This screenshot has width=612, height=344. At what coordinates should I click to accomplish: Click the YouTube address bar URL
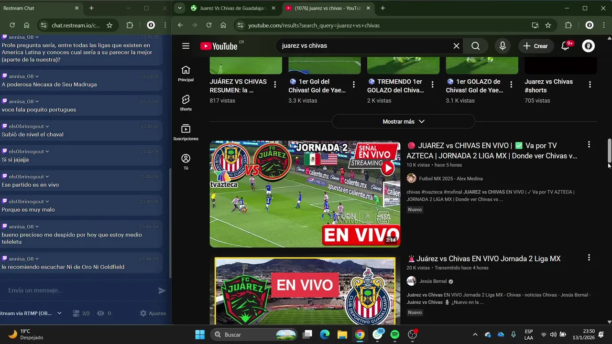click(x=314, y=25)
